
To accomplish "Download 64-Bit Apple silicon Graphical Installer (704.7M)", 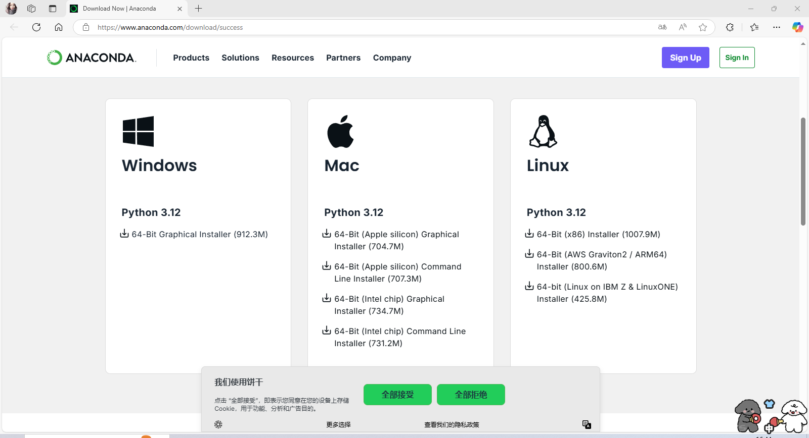I will tap(396, 240).
